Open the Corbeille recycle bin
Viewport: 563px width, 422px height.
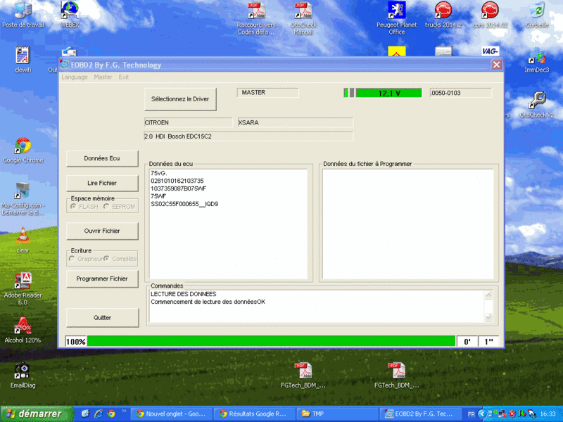click(537, 14)
